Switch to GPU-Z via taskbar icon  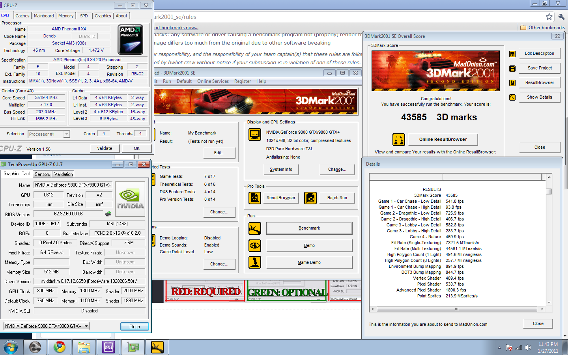click(133, 347)
